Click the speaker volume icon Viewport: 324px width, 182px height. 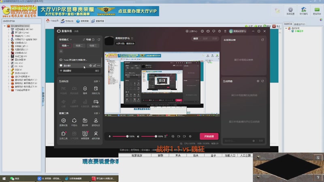[138, 136]
